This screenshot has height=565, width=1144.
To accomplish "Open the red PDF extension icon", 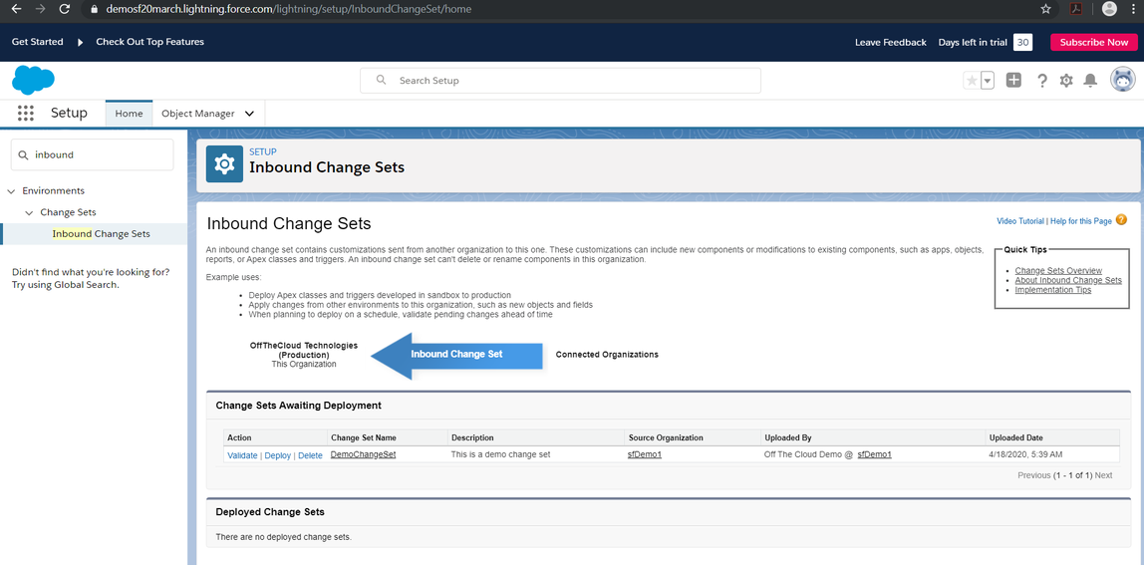I will 1075,10.
